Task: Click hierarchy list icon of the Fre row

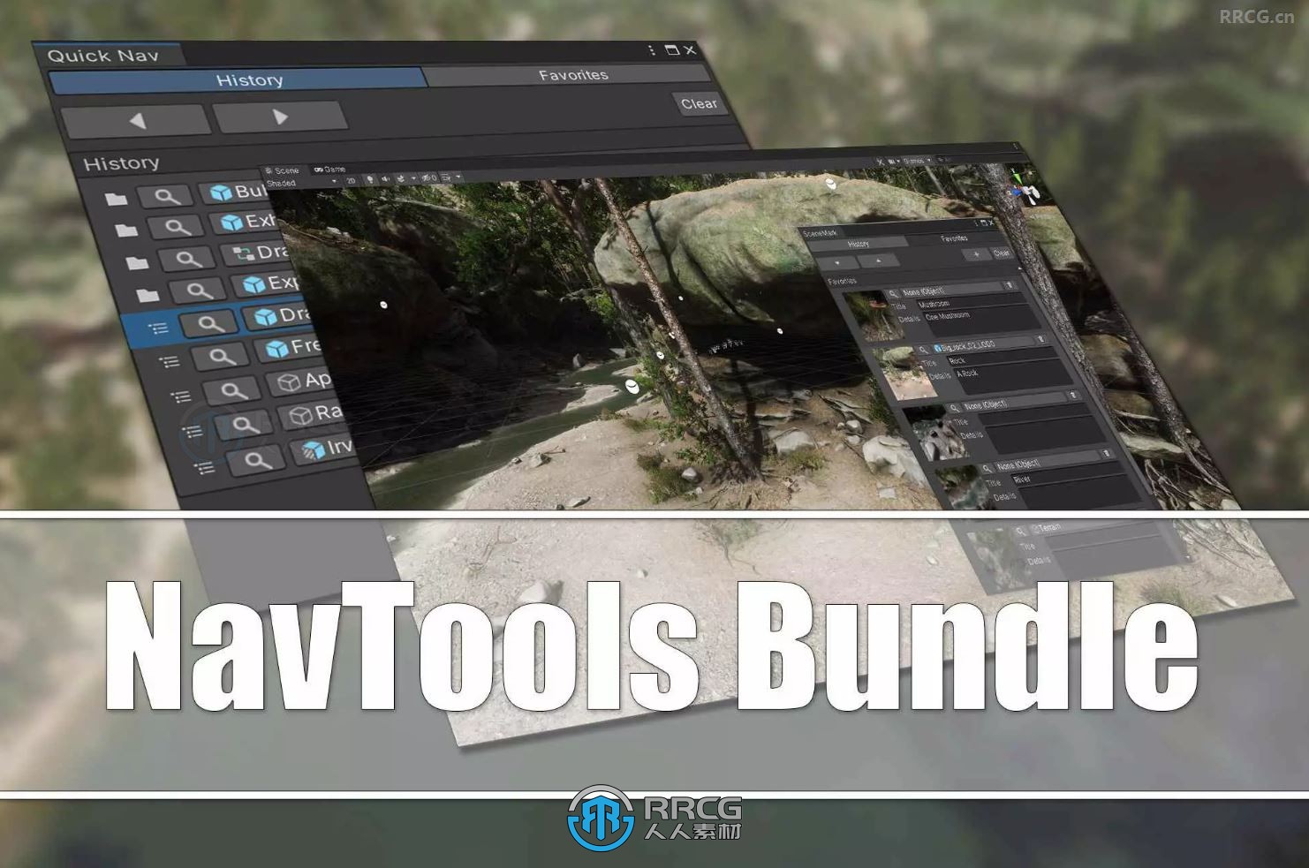Action: click(170, 361)
